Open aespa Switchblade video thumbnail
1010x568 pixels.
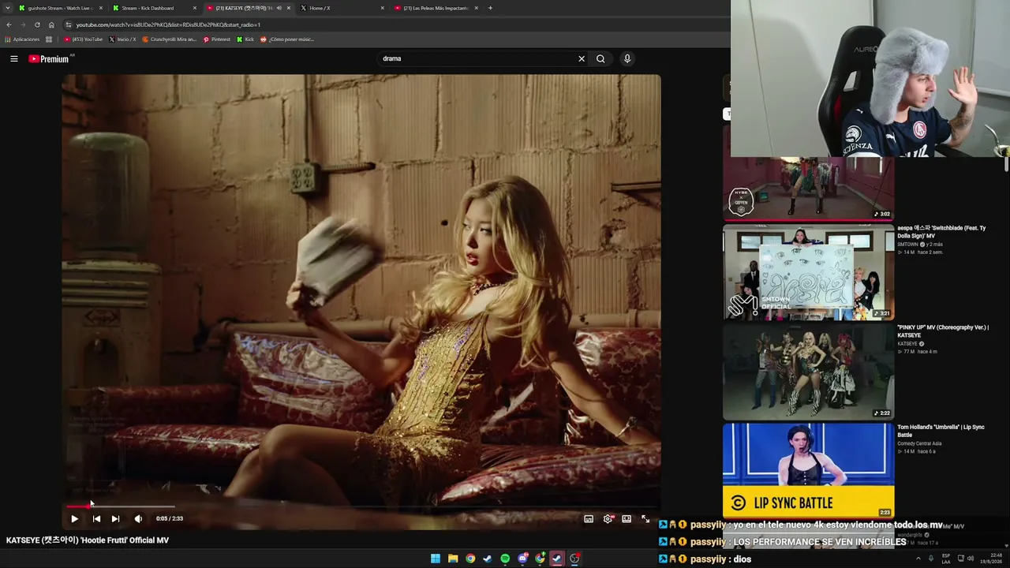[809, 272]
